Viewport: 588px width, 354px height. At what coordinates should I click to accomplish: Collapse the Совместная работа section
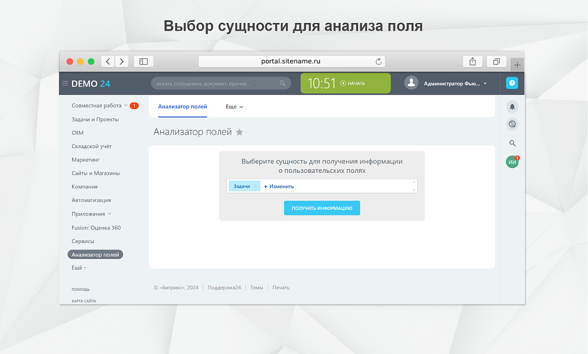[x=126, y=106]
